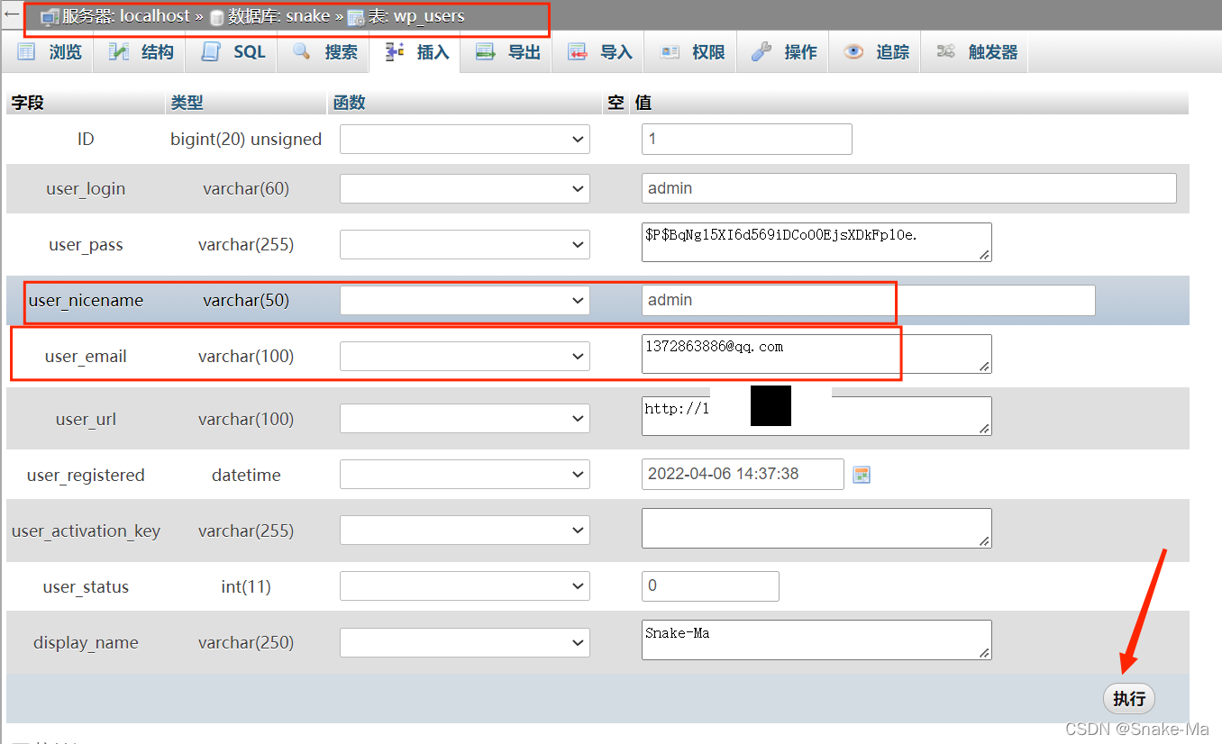The image size is (1222, 744).
Task: Open function dropdown for user_registered
Action: tap(465, 475)
